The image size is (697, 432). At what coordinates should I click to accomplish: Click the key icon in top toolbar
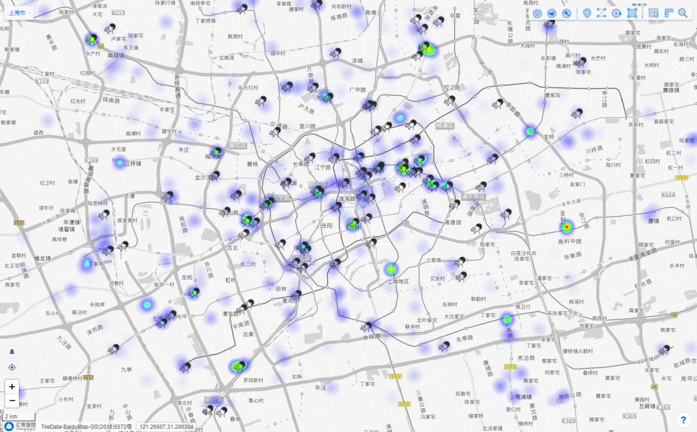pos(567,13)
